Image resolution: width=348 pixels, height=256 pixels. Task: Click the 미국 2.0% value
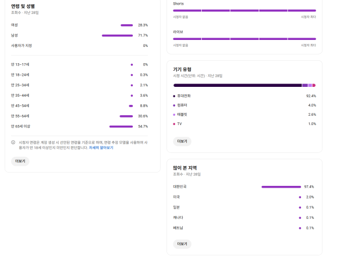tap(310, 197)
